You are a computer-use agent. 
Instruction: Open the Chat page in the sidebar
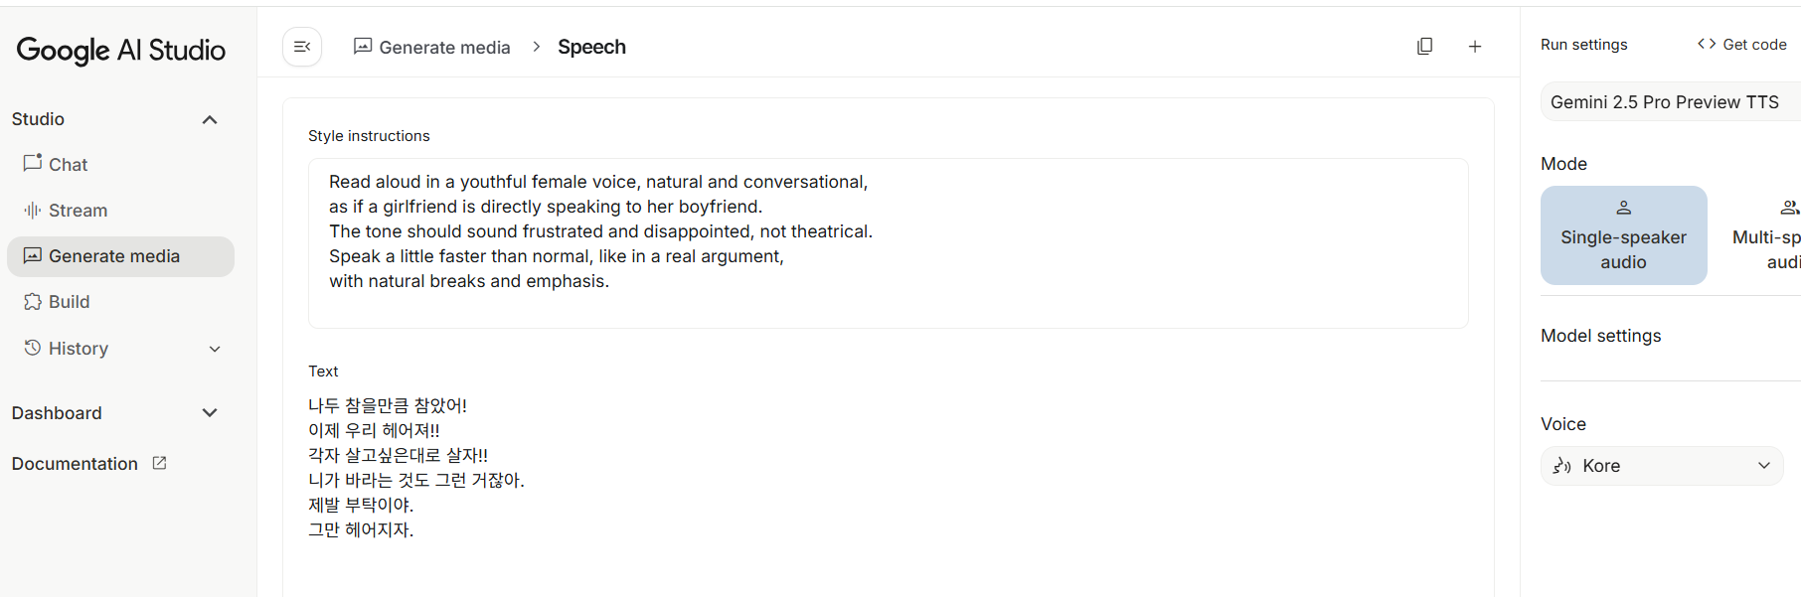(68, 165)
